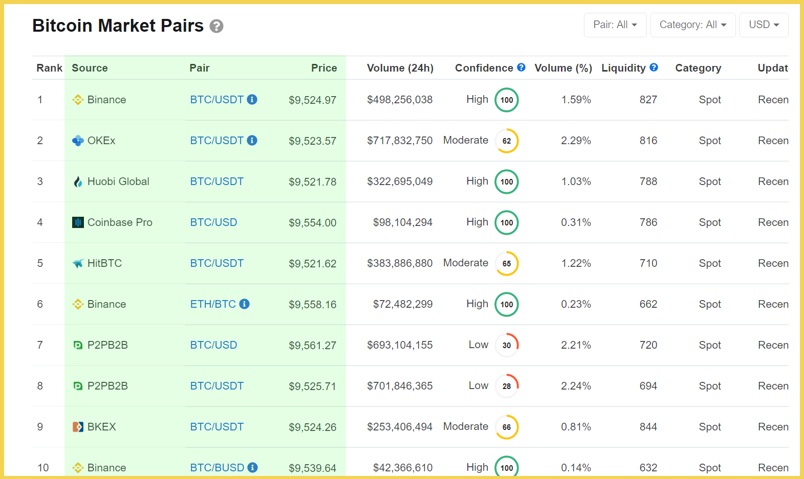This screenshot has height=479, width=804.
Task: Sort by the Price column header
Action: [324, 68]
